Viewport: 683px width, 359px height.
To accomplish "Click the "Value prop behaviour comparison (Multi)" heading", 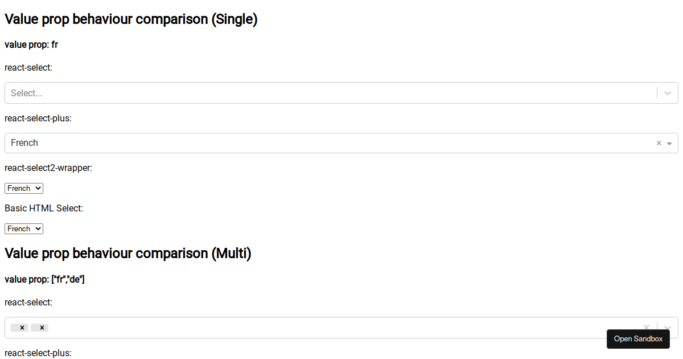I will point(128,254).
